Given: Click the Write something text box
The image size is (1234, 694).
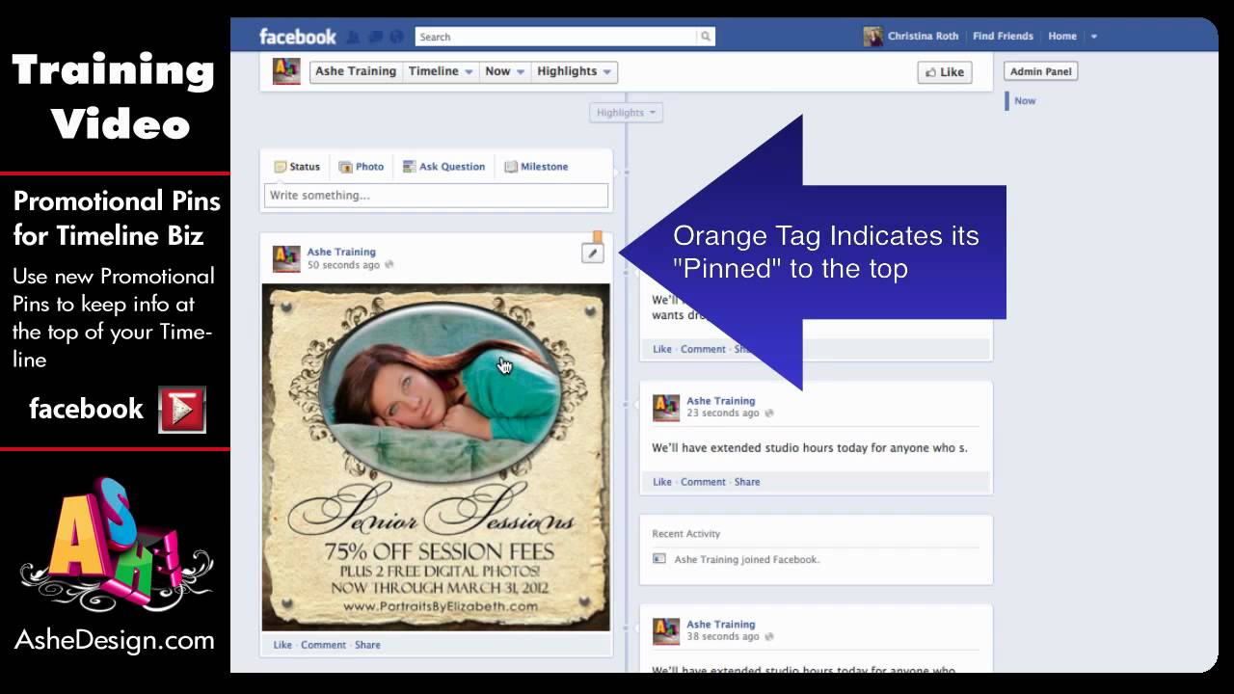Looking at the screenshot, I should coord(436,196).
